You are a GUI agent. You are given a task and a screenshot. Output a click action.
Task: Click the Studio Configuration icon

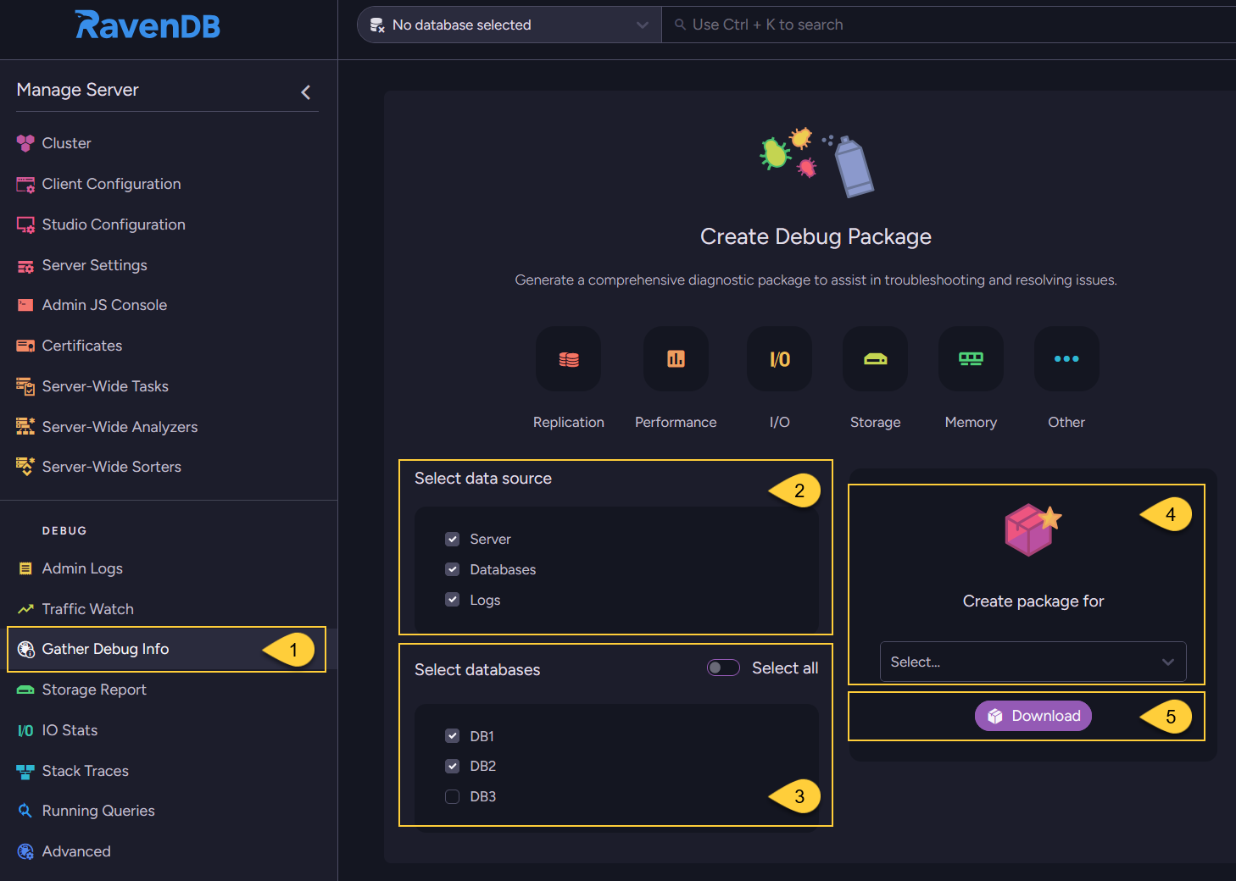pos(25,224)
